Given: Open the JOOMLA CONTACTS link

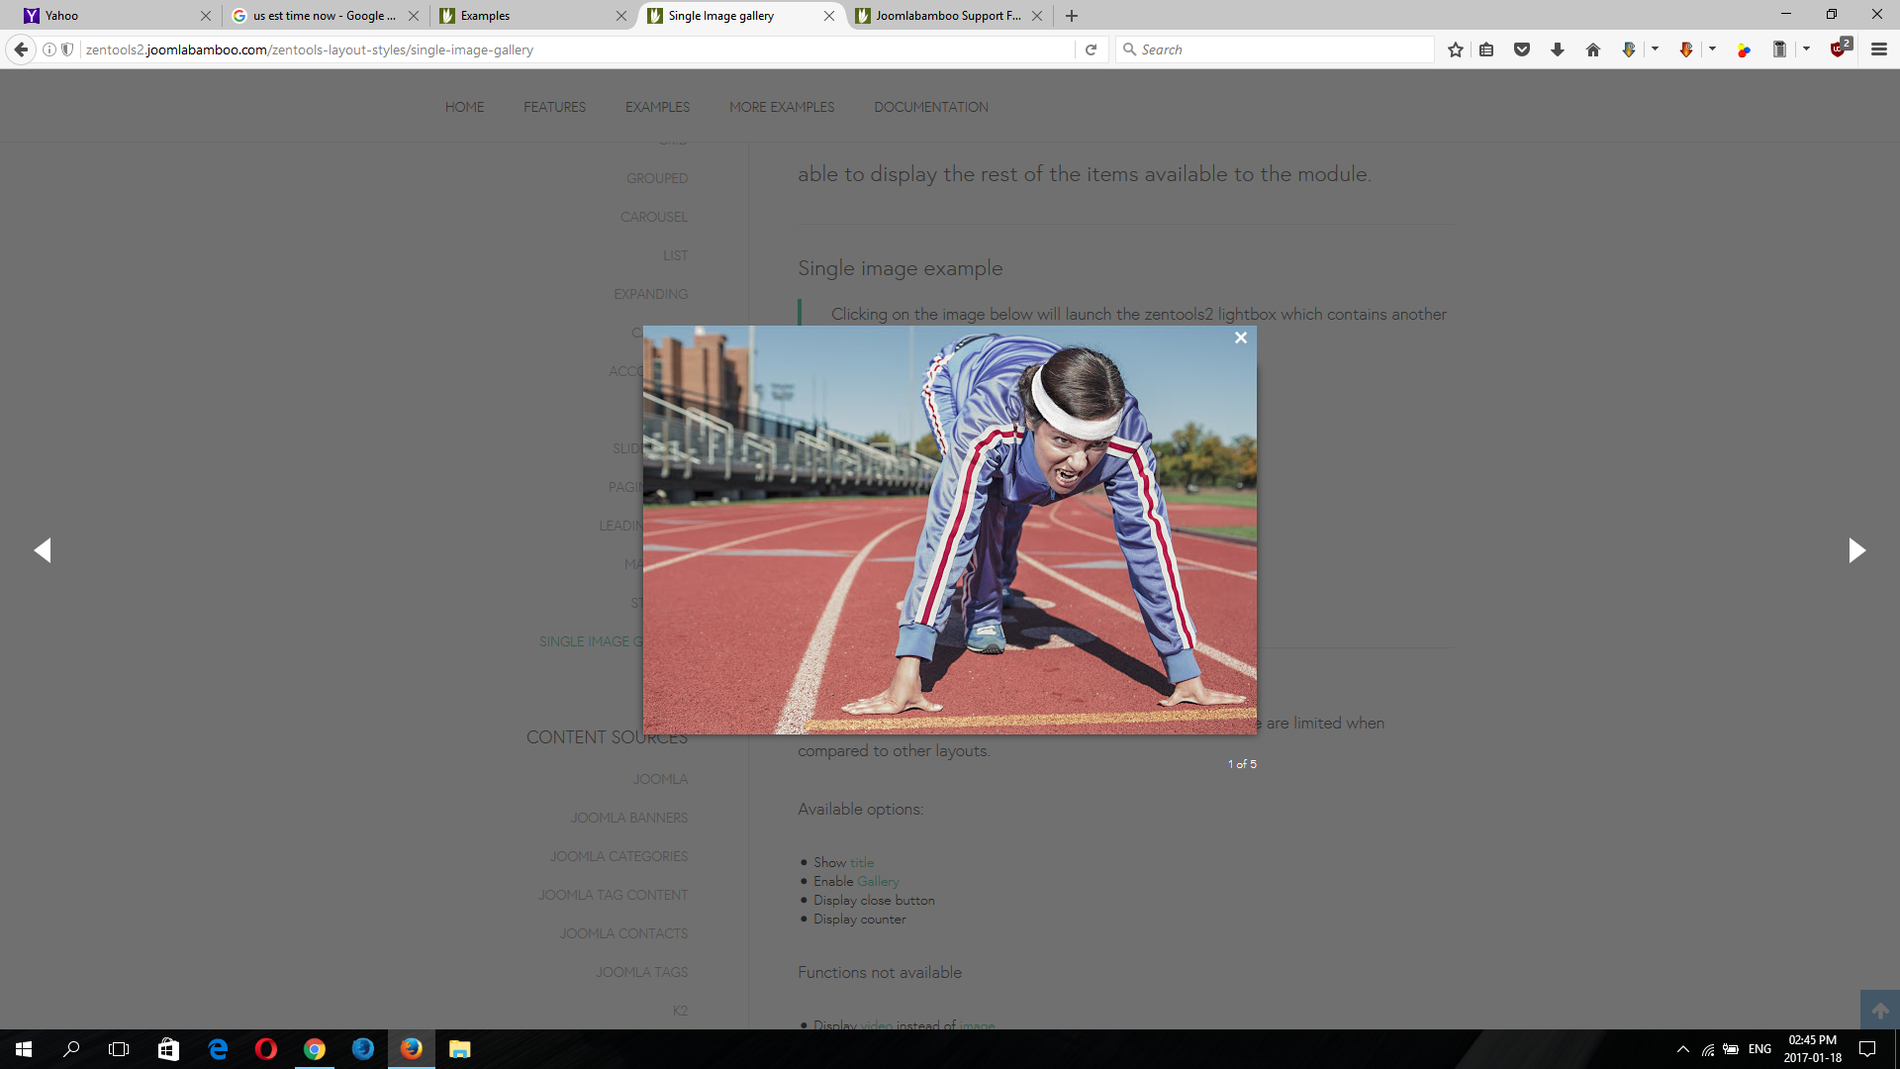Looking at the screenshot, I should tap(623, 933).
